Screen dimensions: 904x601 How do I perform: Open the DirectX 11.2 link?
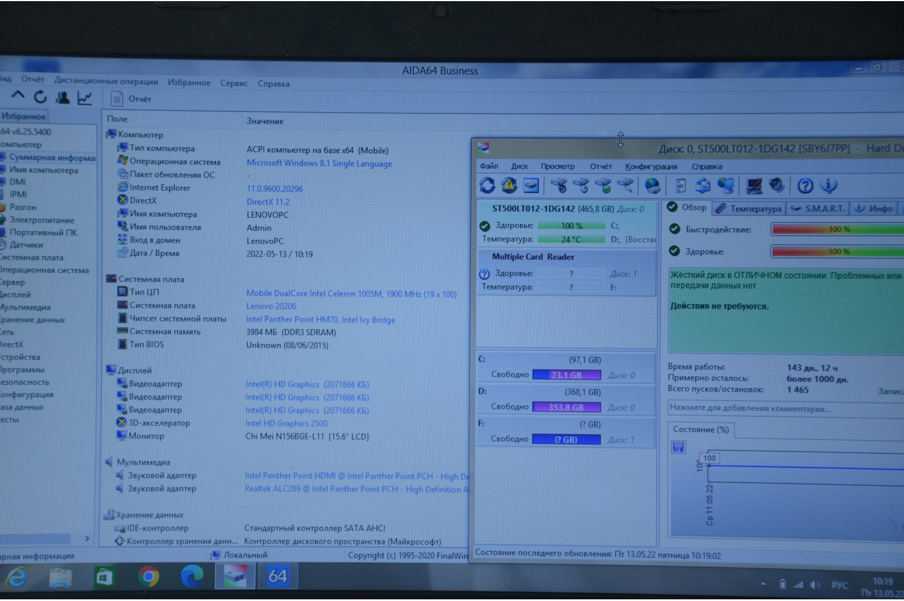268,201
